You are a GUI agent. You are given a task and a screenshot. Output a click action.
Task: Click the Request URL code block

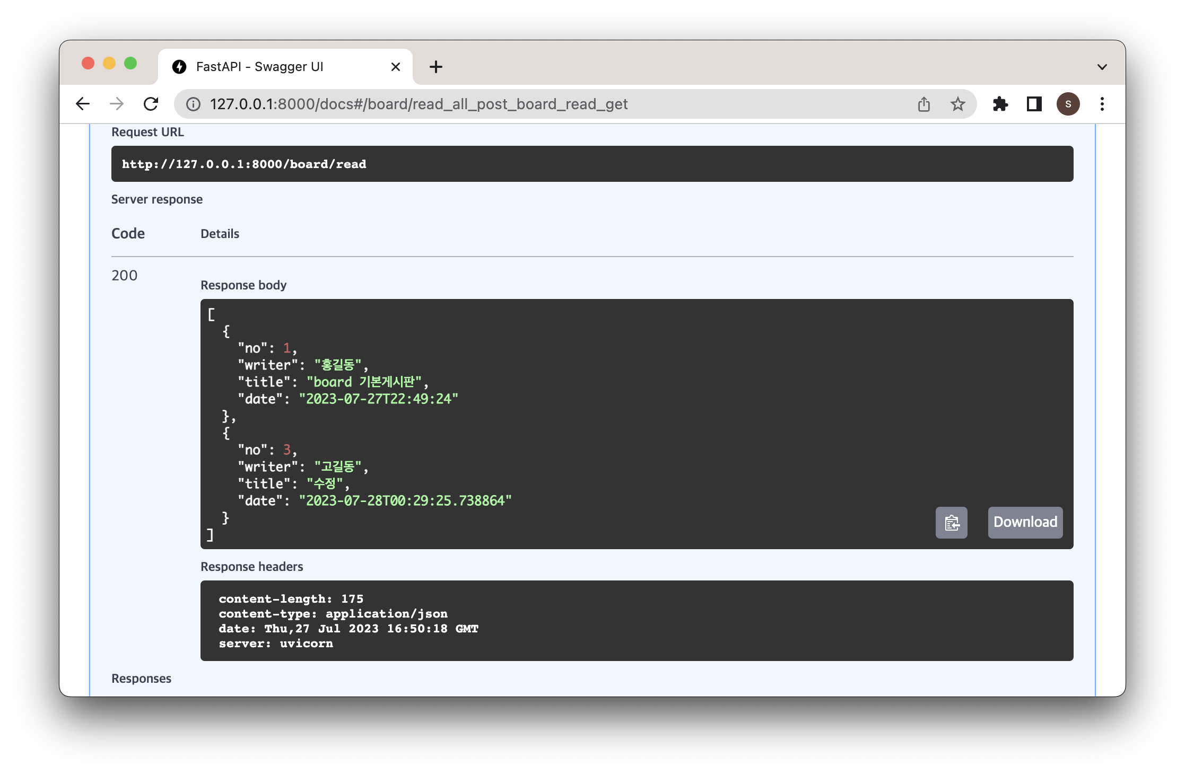(x=592, y=164)
